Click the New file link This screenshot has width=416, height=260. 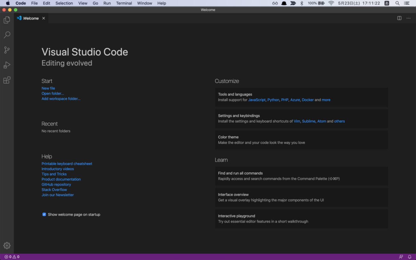(x=48, y=88)
